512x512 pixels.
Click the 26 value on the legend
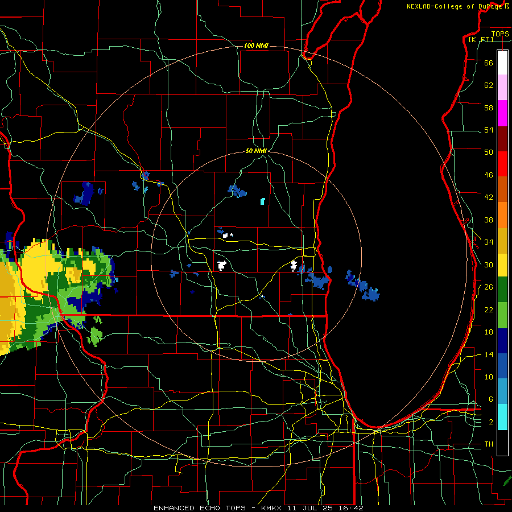pos(489,287)
